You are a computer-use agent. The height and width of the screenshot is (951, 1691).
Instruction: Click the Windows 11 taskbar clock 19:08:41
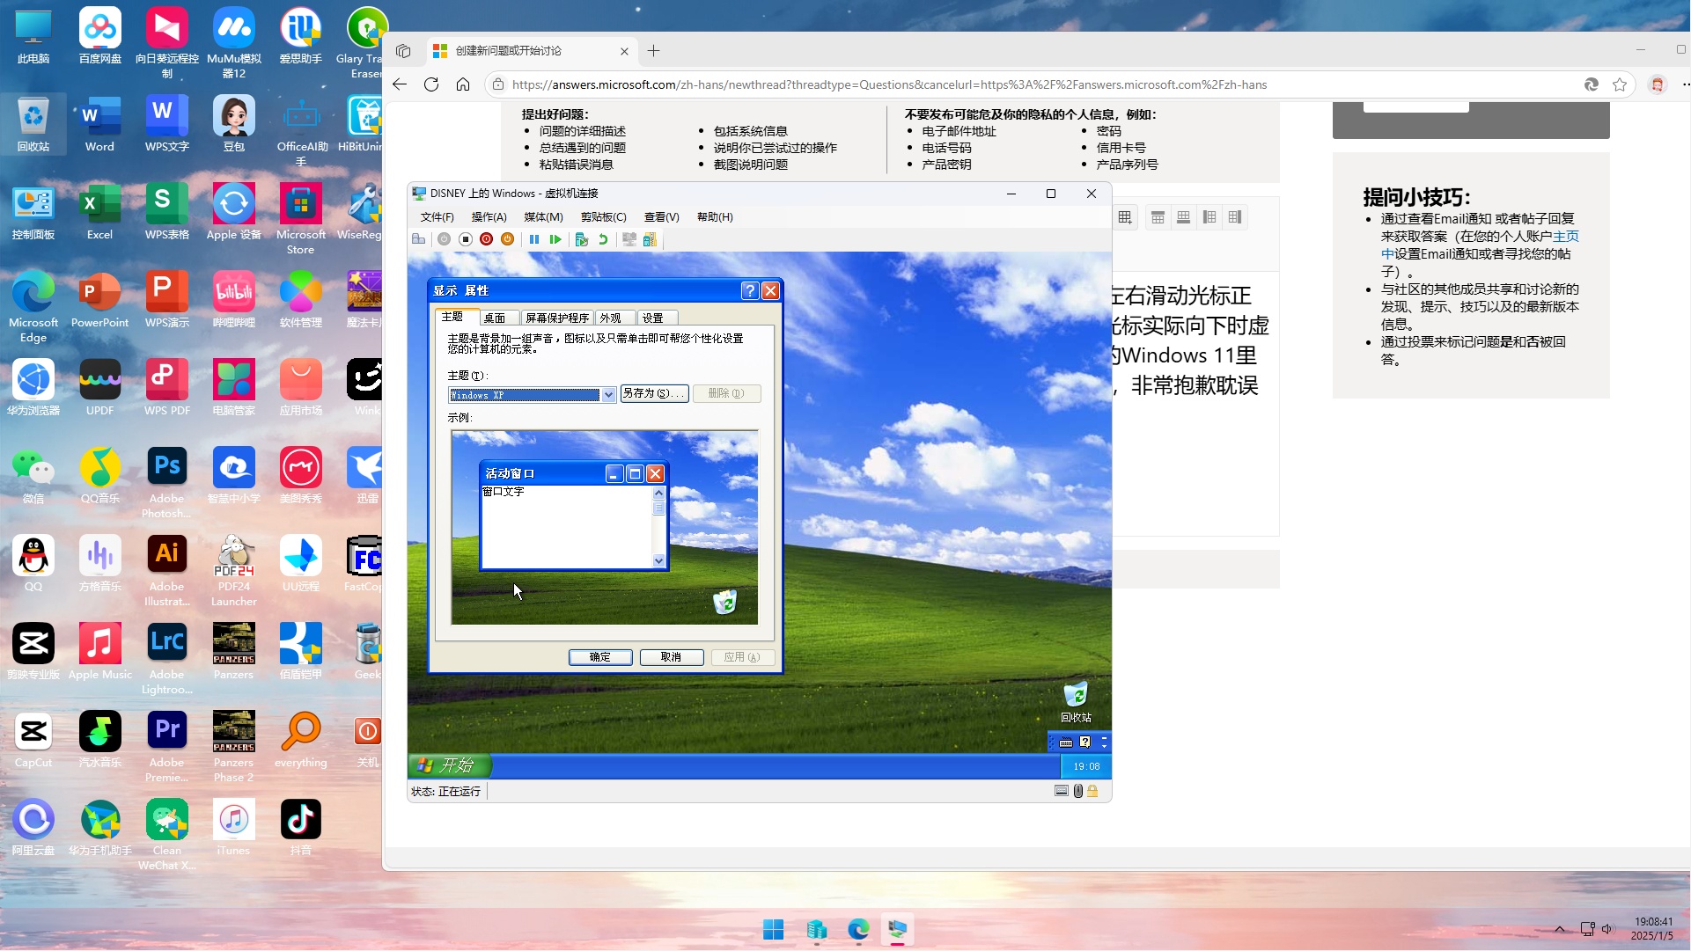1653,929
